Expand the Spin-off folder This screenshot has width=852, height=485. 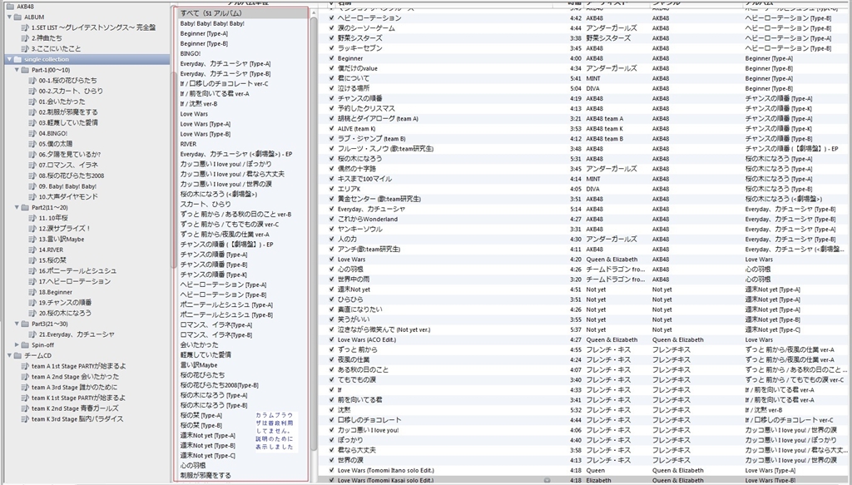coord(17,345)
